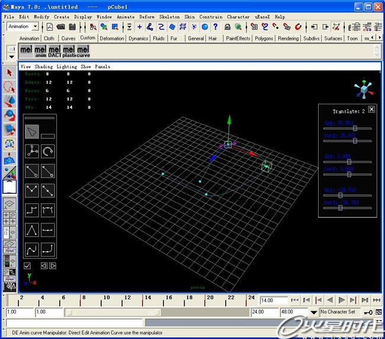
Task: Open the animation preferences icon
Action: point(378,312)
